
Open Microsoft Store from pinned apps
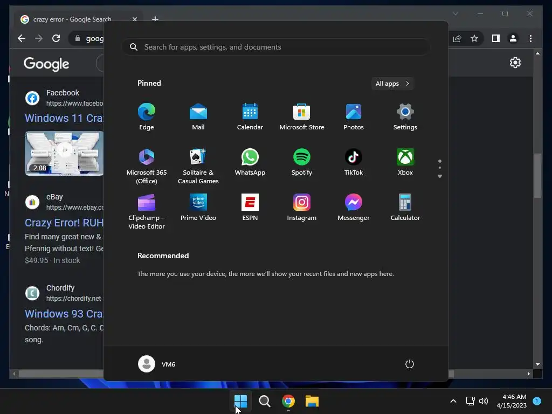[x=302, y=117]
